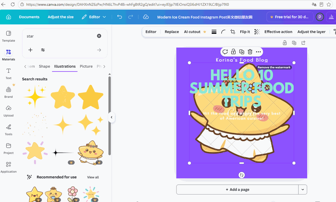This screenshot has width=336, height=202.
Task: Bookmark the page with the browser star
Action: [x=329, y=4]
